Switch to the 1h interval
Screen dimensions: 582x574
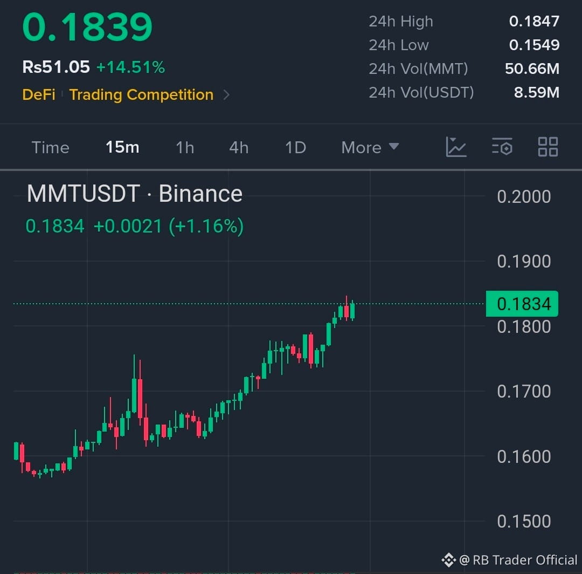[185, 147]
